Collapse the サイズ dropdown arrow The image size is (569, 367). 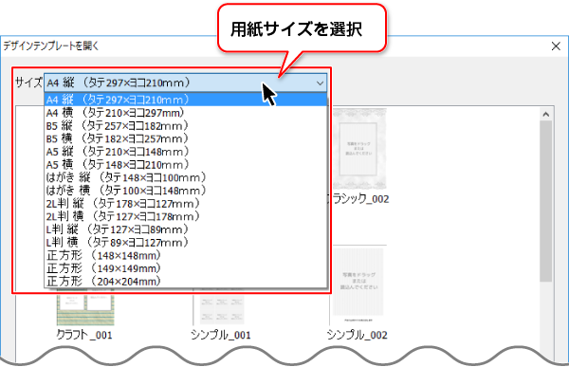point(320,83)
